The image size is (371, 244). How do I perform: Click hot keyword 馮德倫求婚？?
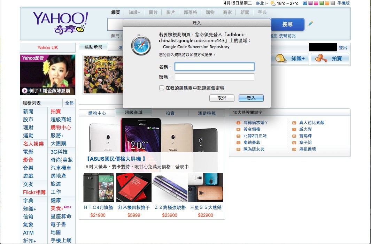tap(256, 123)
